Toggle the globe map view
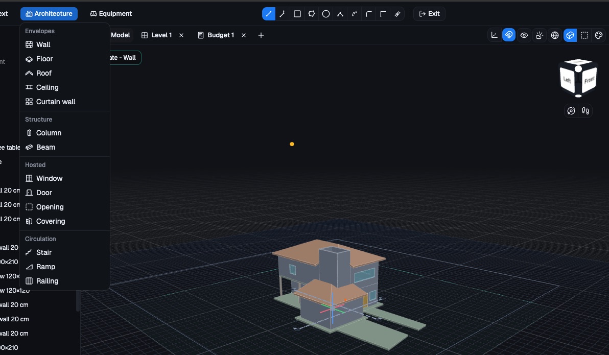 point(555,35)
